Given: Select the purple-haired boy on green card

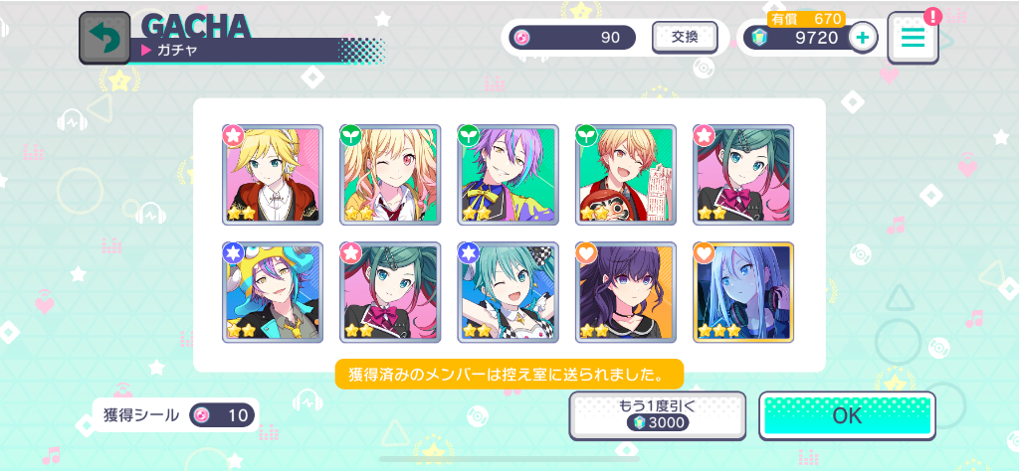Looking at the screenshot, I should tap(508, 175).
